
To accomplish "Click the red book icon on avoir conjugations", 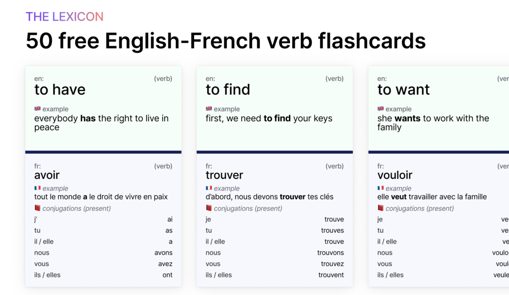I will click(x=37, y=208).
